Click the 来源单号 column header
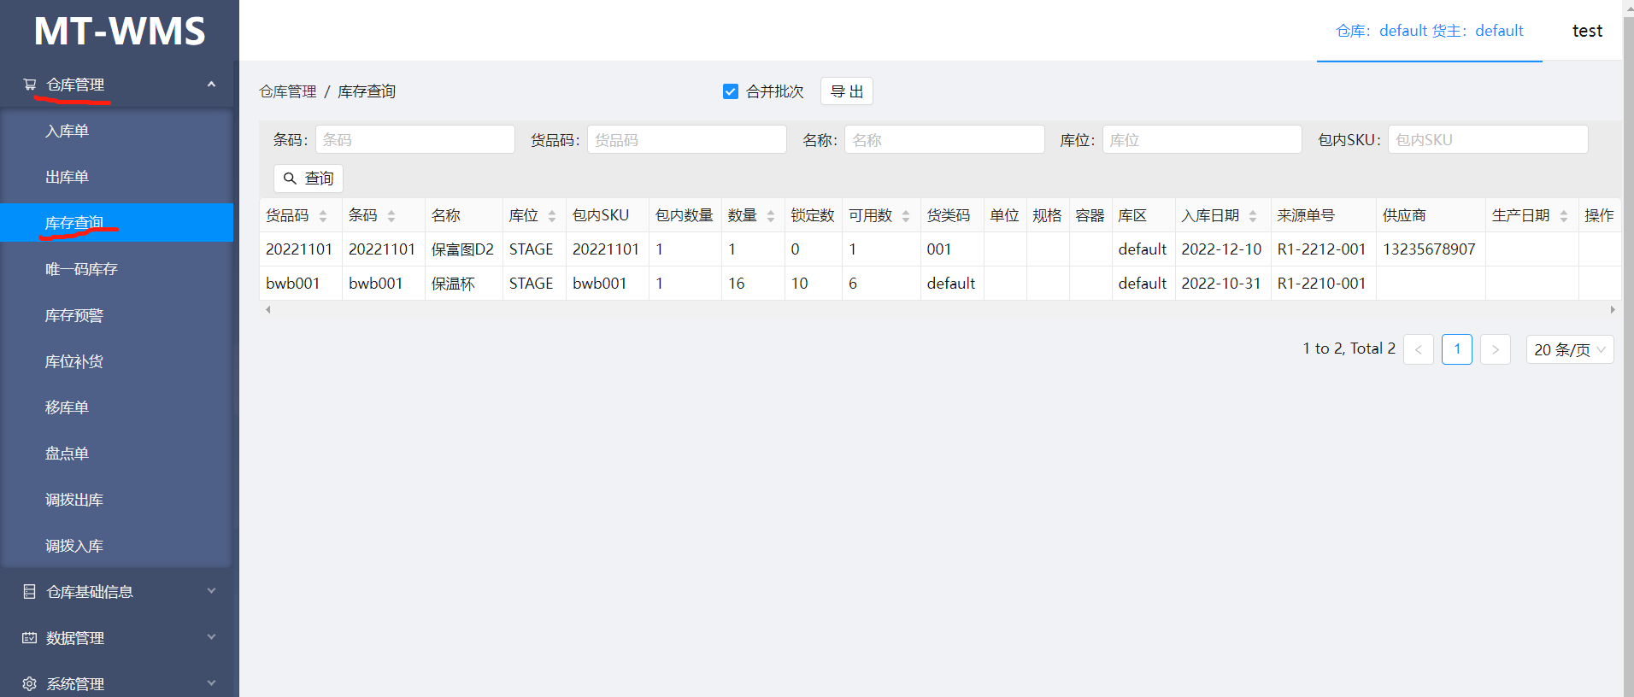 click(x=1324, y=215)
